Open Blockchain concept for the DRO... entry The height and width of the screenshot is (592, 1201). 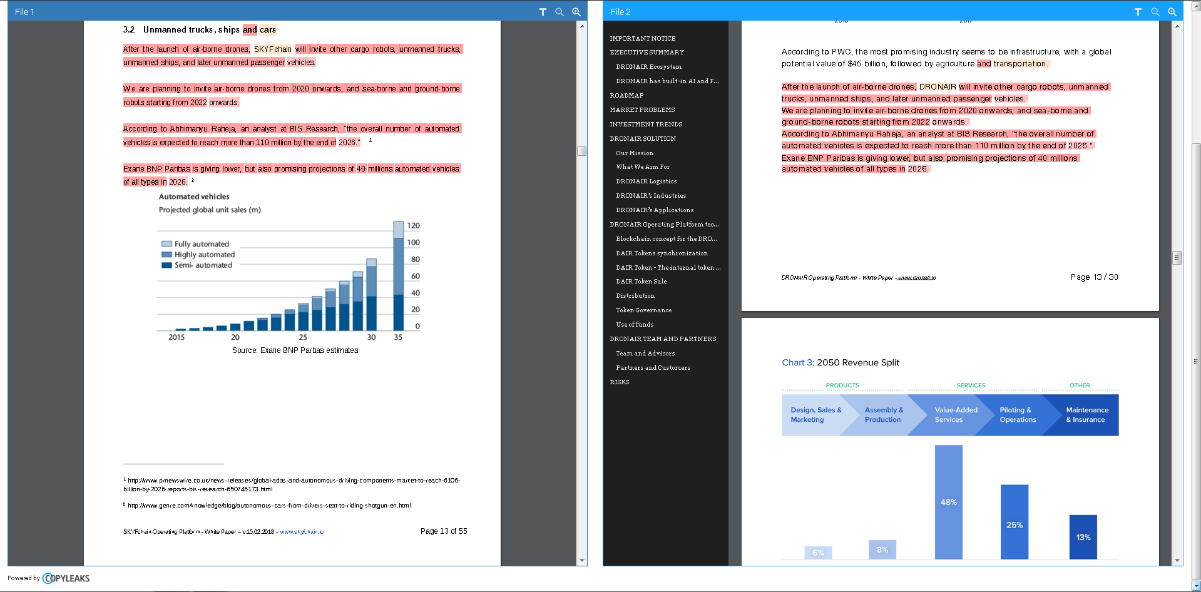coord(667,239)
